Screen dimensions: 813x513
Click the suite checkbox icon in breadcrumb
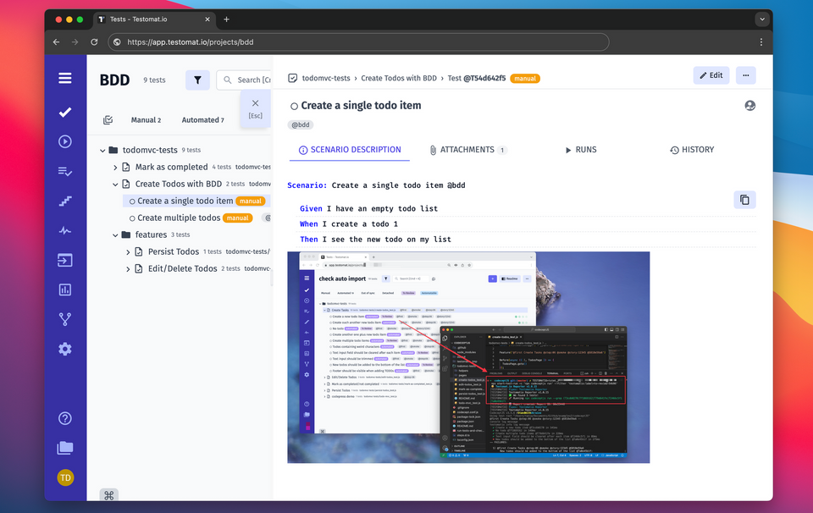[292, 78]
